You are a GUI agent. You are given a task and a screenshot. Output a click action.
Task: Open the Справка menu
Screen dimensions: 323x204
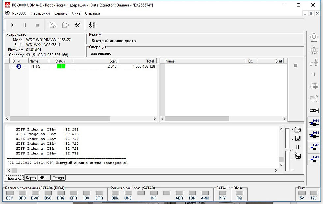click(92, 13)
